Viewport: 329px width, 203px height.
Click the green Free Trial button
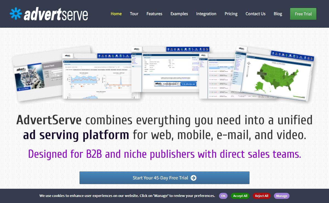(303, 14)
